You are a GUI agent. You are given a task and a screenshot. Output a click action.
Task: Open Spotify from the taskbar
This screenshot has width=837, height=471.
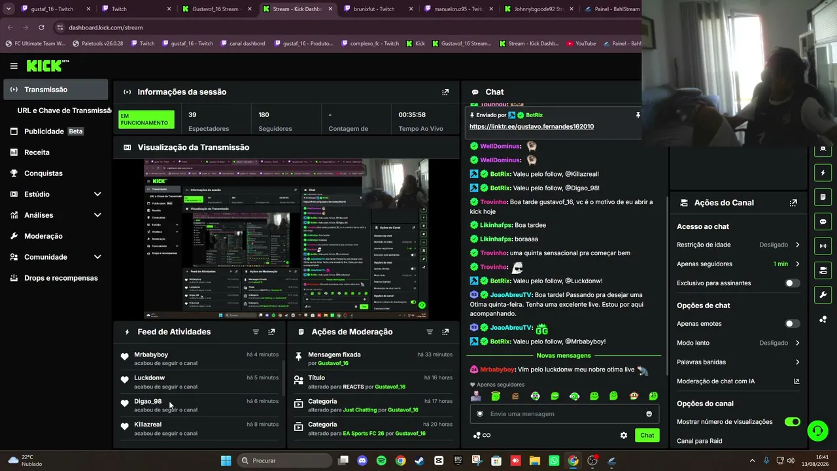[381, 461]
